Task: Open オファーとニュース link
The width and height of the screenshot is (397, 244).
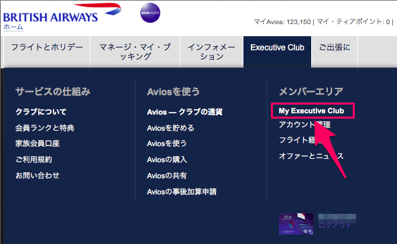Action: [311, 156]
